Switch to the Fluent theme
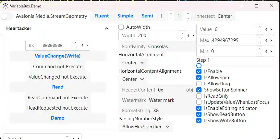This screenshot has width=280, height=139. [x=102, y=16]
